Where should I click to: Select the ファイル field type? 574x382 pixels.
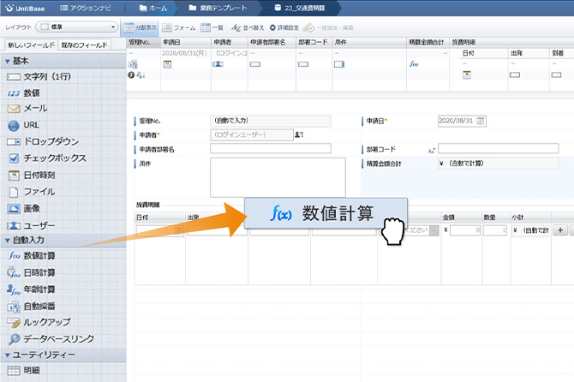point(32,192)
